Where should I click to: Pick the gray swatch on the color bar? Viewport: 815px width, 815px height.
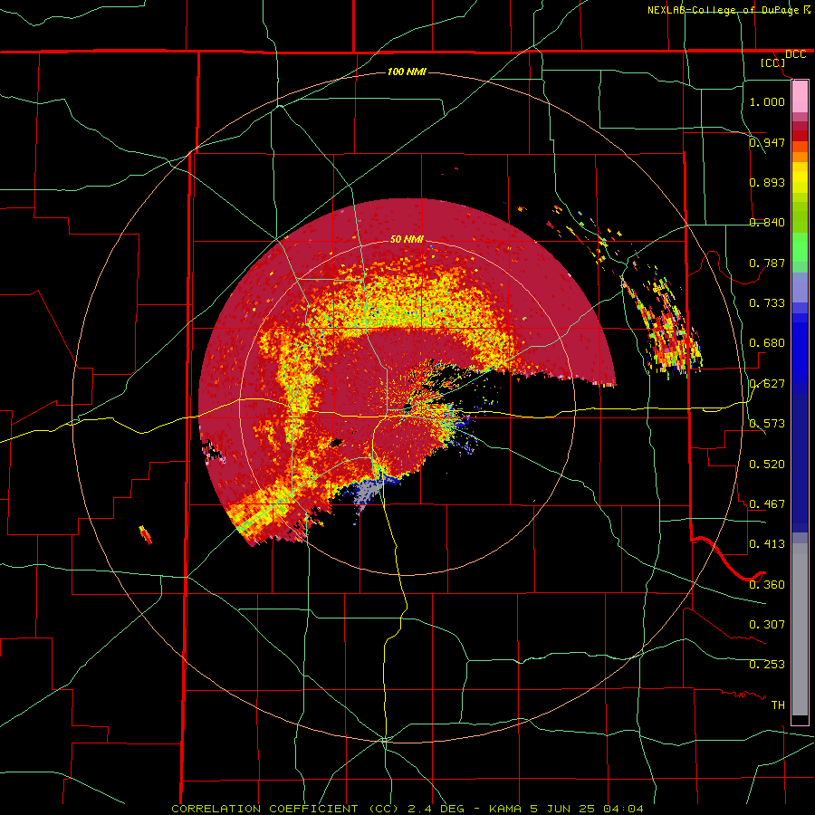(800, 629)
